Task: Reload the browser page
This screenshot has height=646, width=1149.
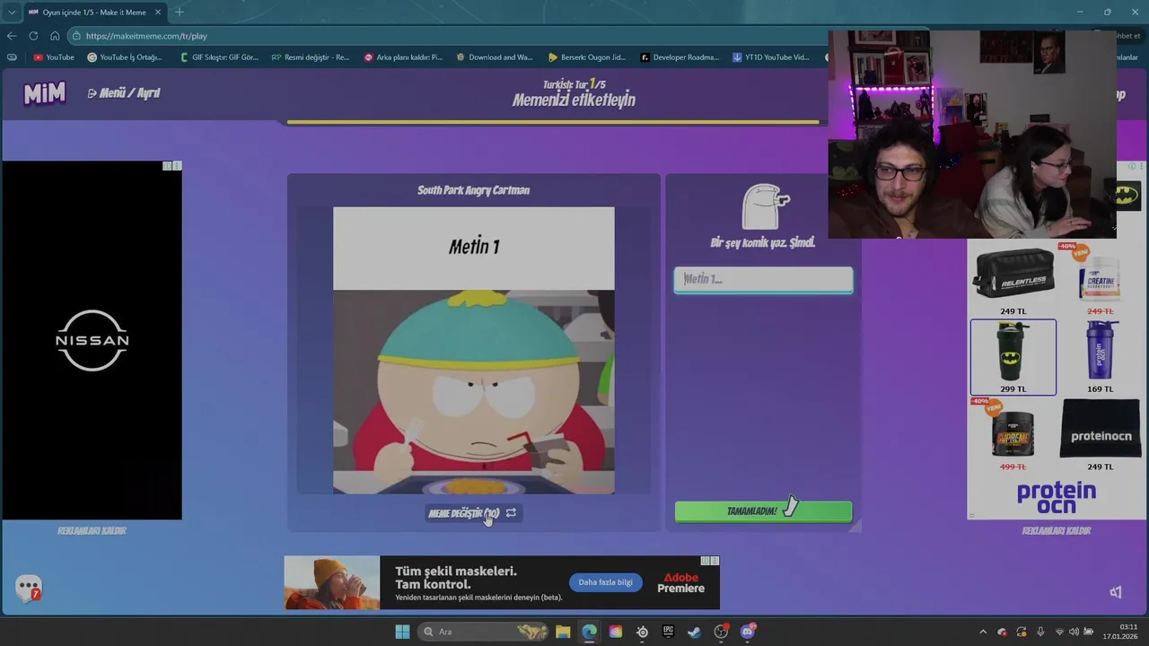Action: pyautogui.click(x=33, y=36)
